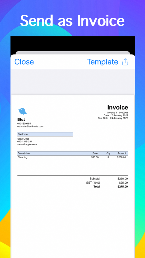Tap the Rate column header
This screenshot has width=145, height=258.
pos(95,153)
